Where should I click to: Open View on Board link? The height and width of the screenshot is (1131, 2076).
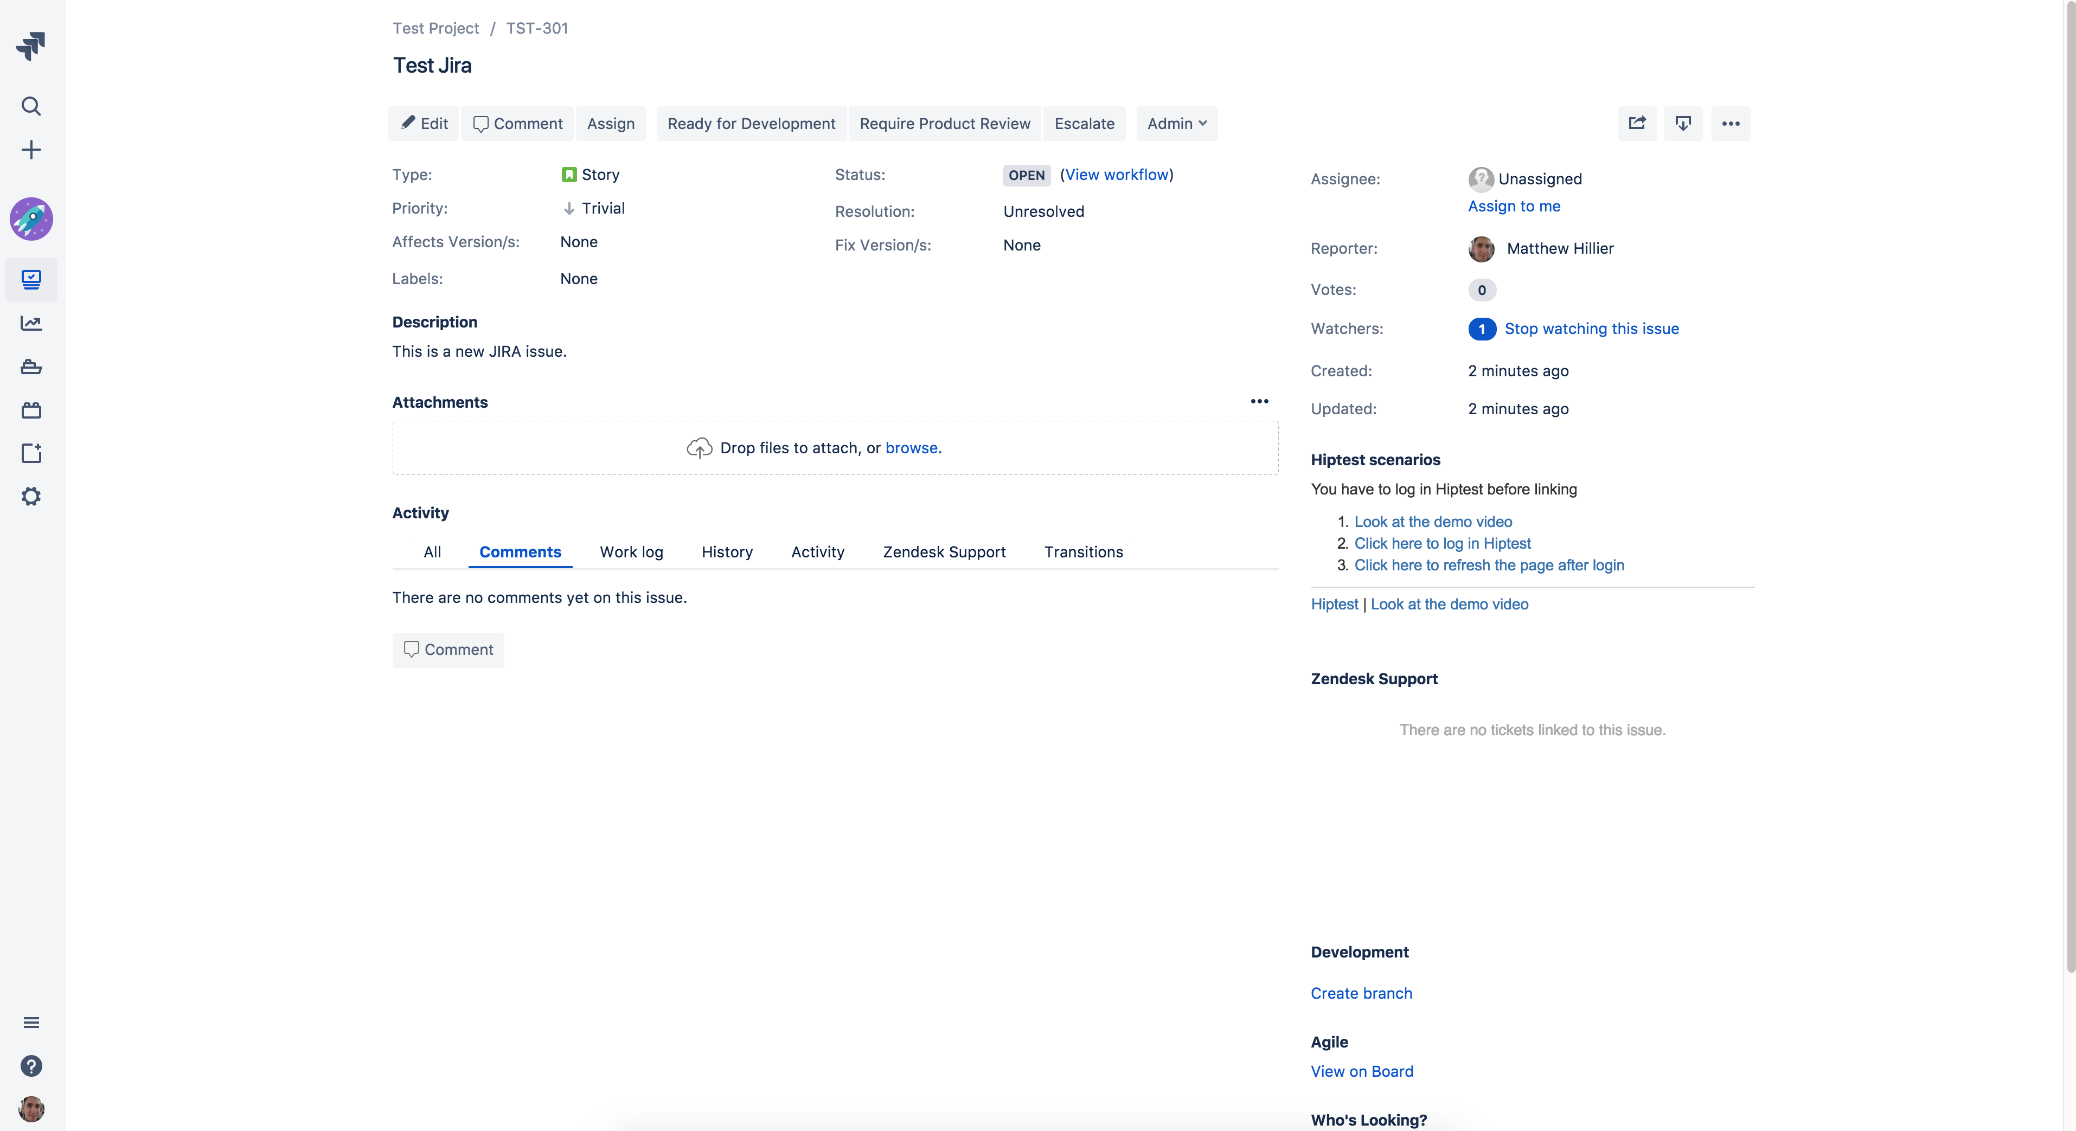(x=1361, y=1071)
